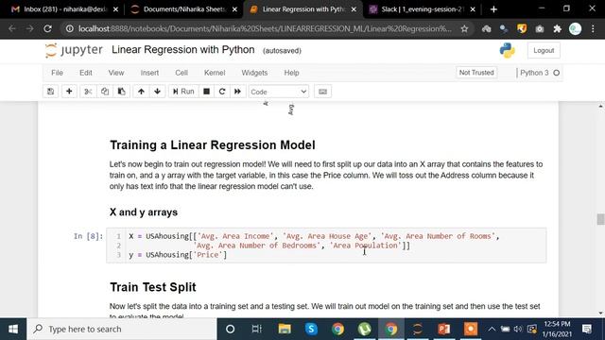Switch to Documents/Niharika Sheets tab

[x=183, y=9]
